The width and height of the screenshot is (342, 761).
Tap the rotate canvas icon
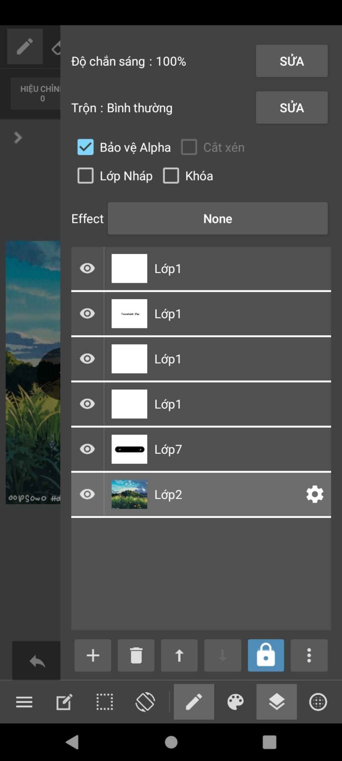pos(145,701)
